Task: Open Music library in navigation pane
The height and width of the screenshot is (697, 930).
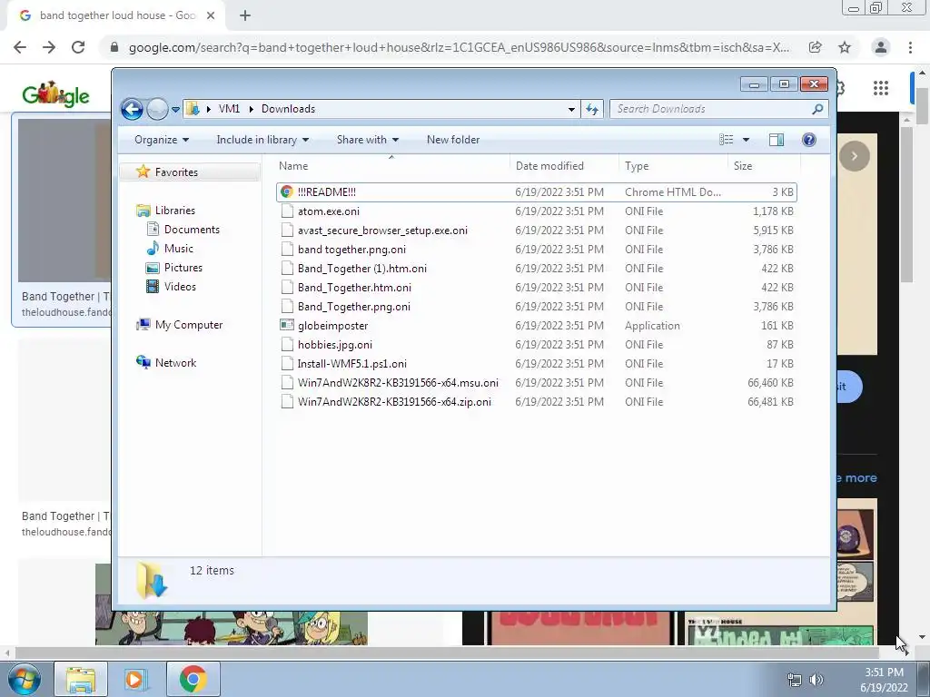Action: pos(178,249)
